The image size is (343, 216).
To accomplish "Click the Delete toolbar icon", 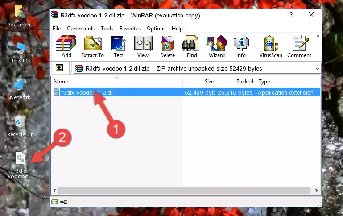I will pyautogui.click(x=167, y=46).
